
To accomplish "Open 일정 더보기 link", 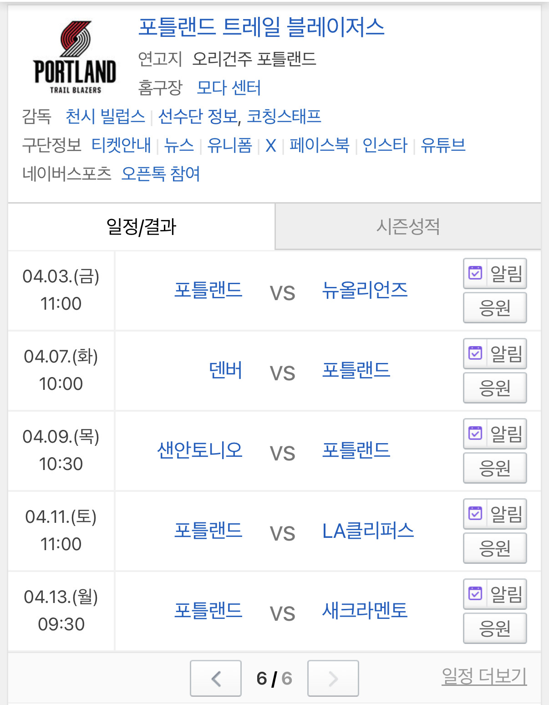I will [x=484, y=677].
